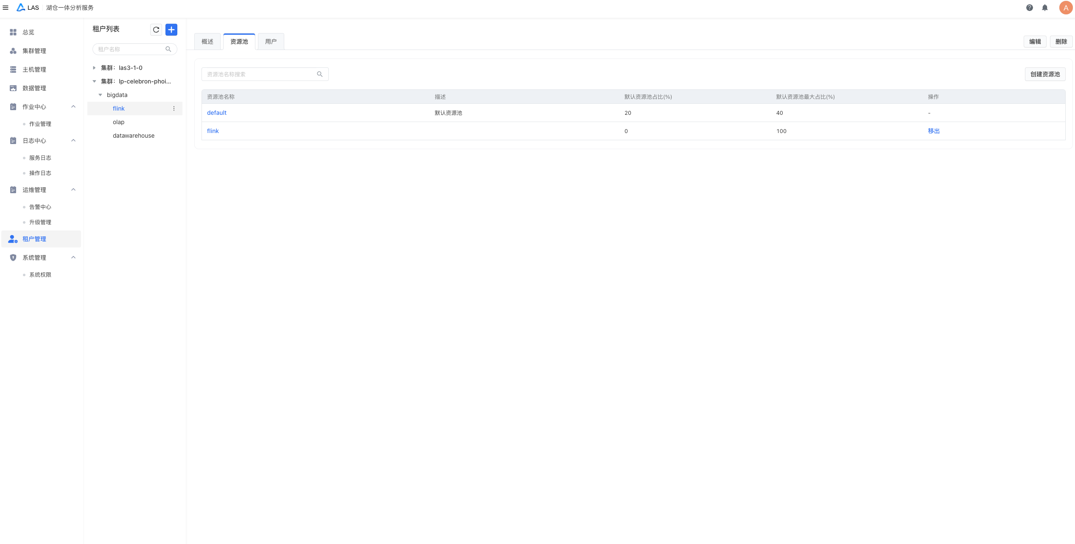The height and width of the screenshot is (544, 1075).
Task: Collapse the 系统管理 menu chevron
Action: point(73,258)
